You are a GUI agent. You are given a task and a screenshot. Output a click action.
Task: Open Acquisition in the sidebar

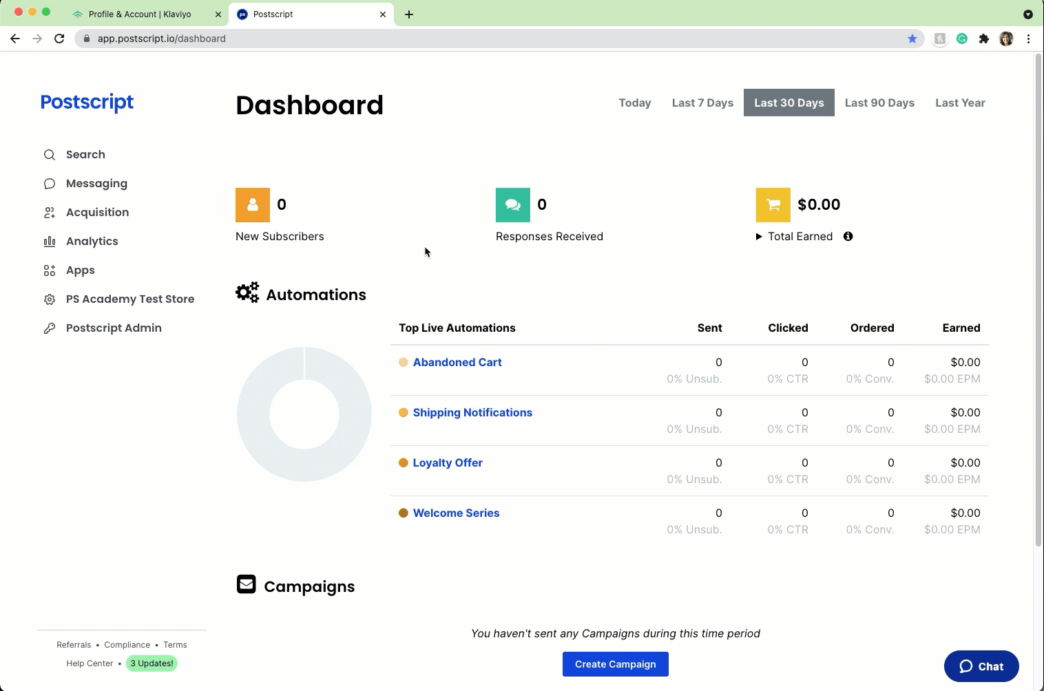[97, 213]
